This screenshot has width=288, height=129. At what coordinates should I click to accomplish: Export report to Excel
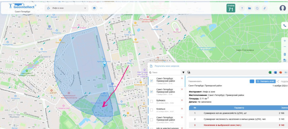click(270, 72)
